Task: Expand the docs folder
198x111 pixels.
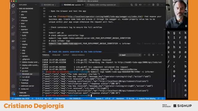Action: pos(24,47)
